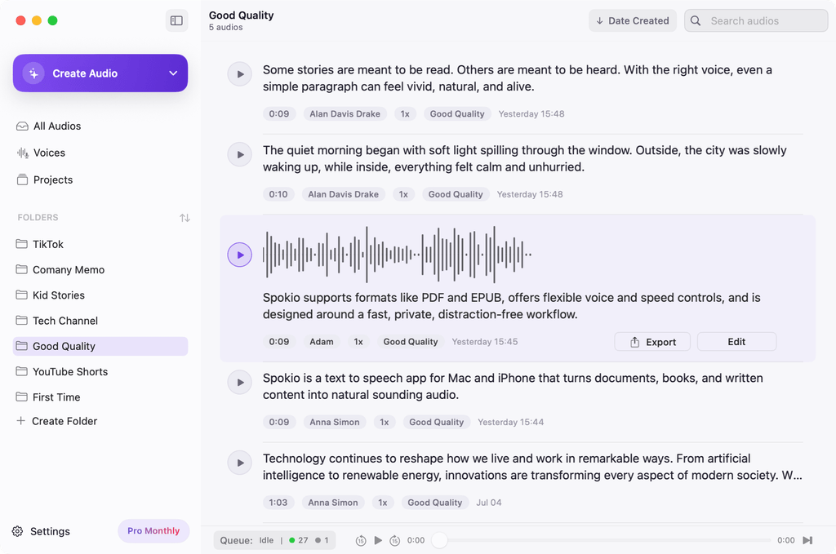Click the waveform of the selected audio
The width and height of the screenshot is (836, 554).
click(398, 255)
